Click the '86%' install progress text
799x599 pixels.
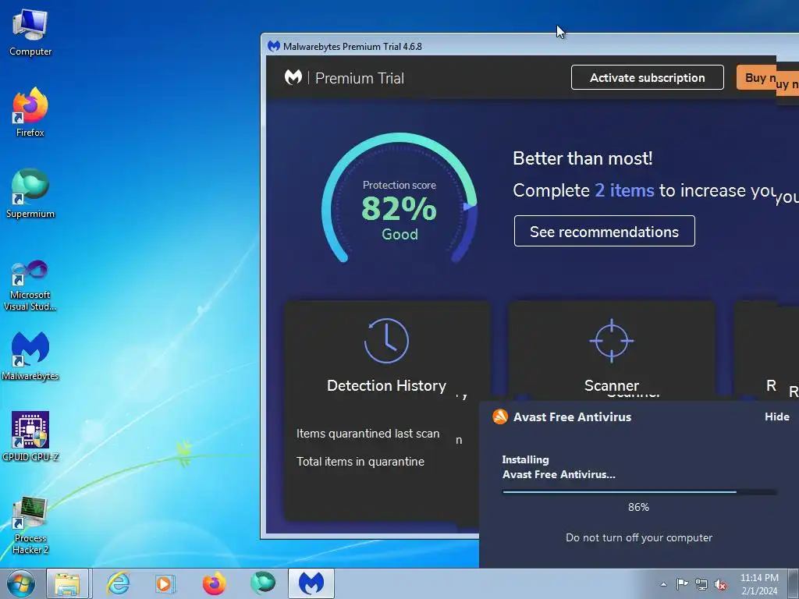pos(638,507)
